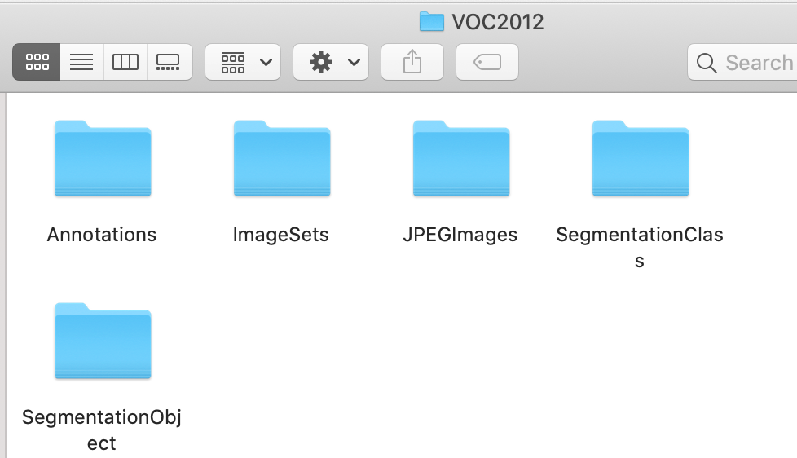Click the JPEGImages folder name label
This screenshot has height=458, width=797.
pos(460,235)
